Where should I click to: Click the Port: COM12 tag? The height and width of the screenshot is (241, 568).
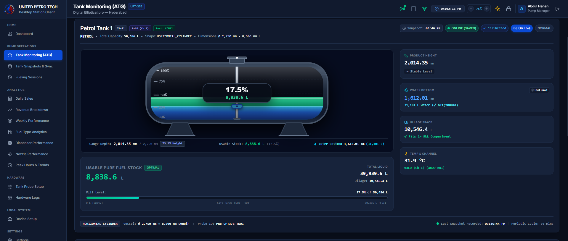(x=164, y=28)
